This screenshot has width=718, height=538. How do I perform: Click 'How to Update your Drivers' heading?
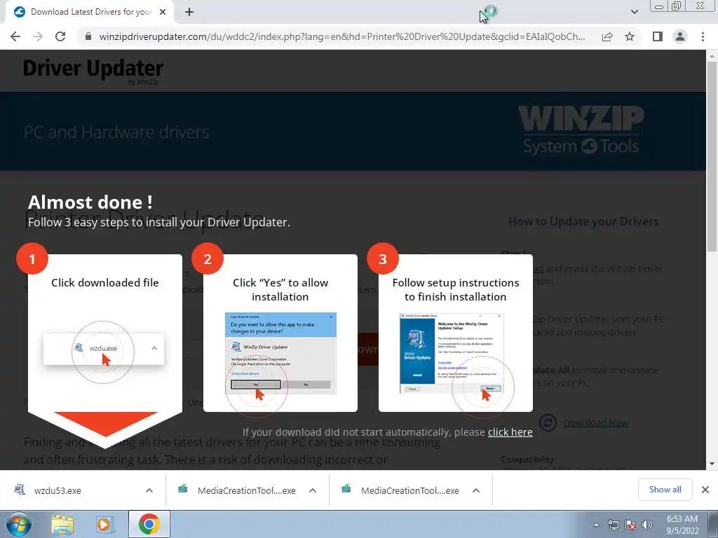(583, 221)
